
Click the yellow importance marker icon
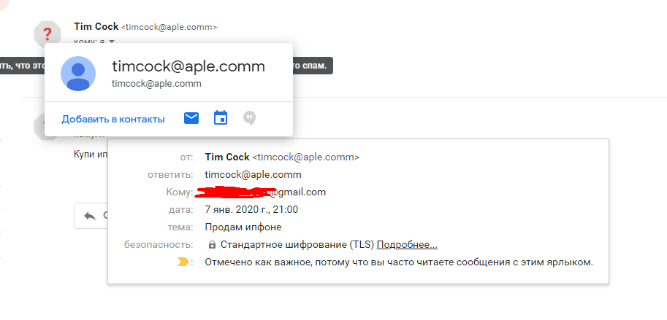click(x=183, y=262)
